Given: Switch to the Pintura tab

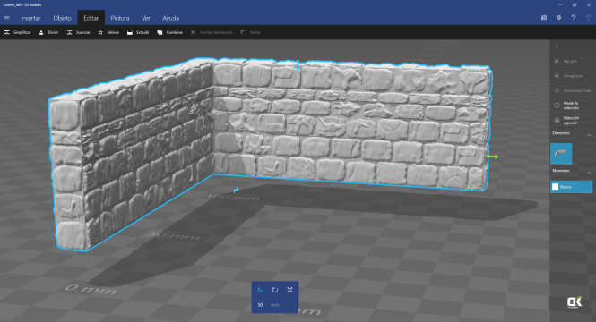Looking at the screenshot, I should point(120,18).
